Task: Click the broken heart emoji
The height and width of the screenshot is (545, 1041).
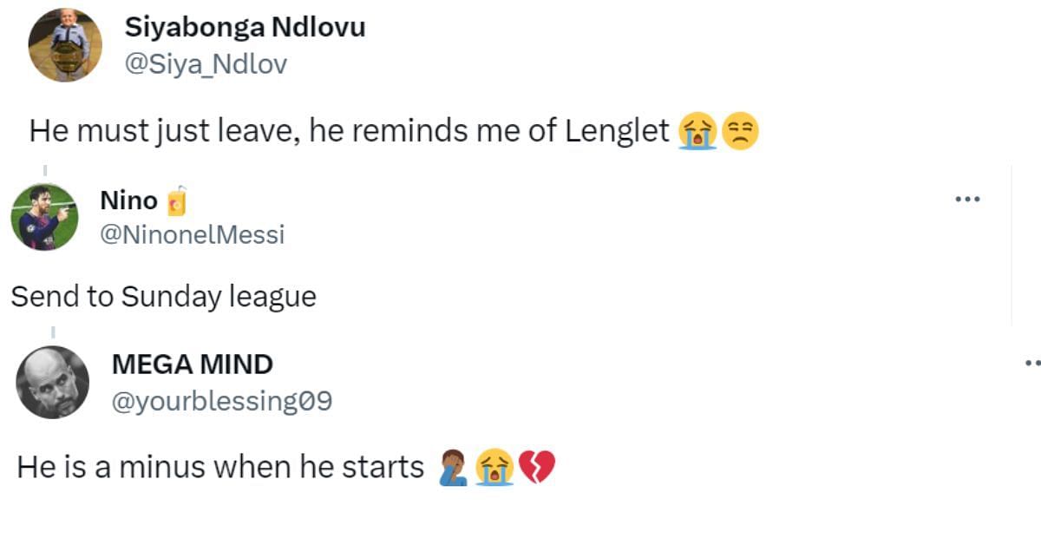Action: [x=536, y=469]
